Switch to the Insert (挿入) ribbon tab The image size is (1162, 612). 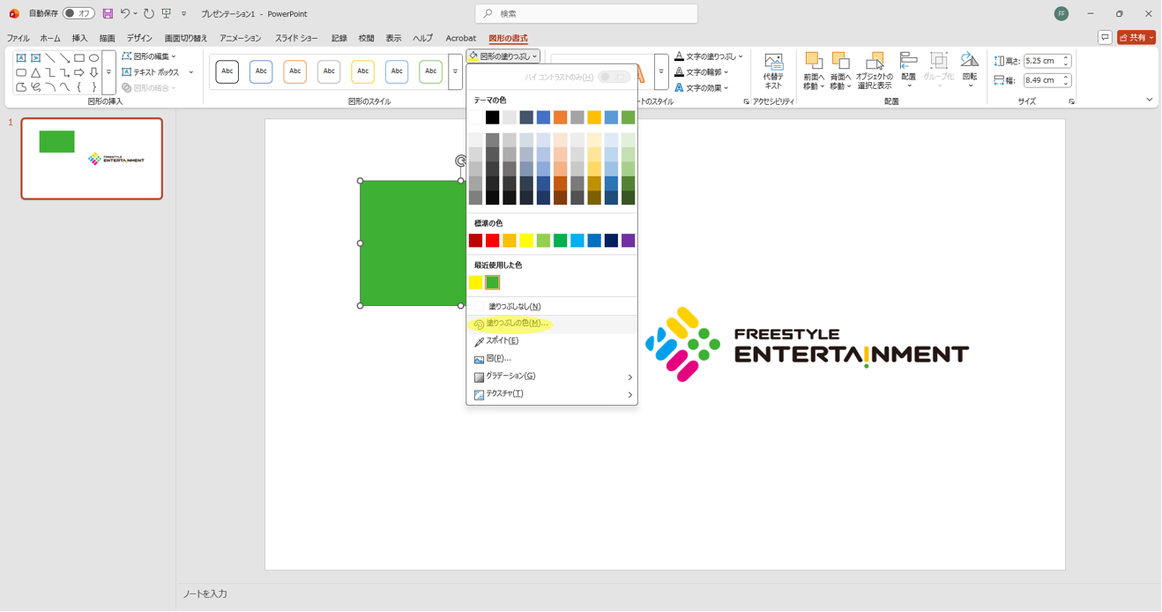click(79, 39)
